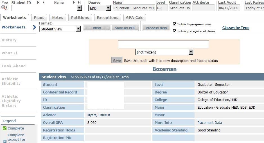Jump to the last student record

pos(79,3)
